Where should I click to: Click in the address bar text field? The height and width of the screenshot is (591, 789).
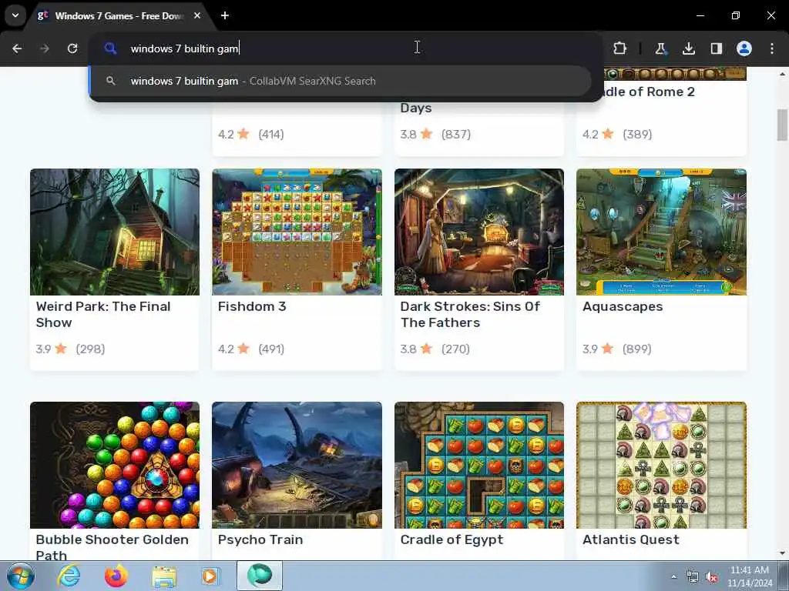click(x=352, y=48)
